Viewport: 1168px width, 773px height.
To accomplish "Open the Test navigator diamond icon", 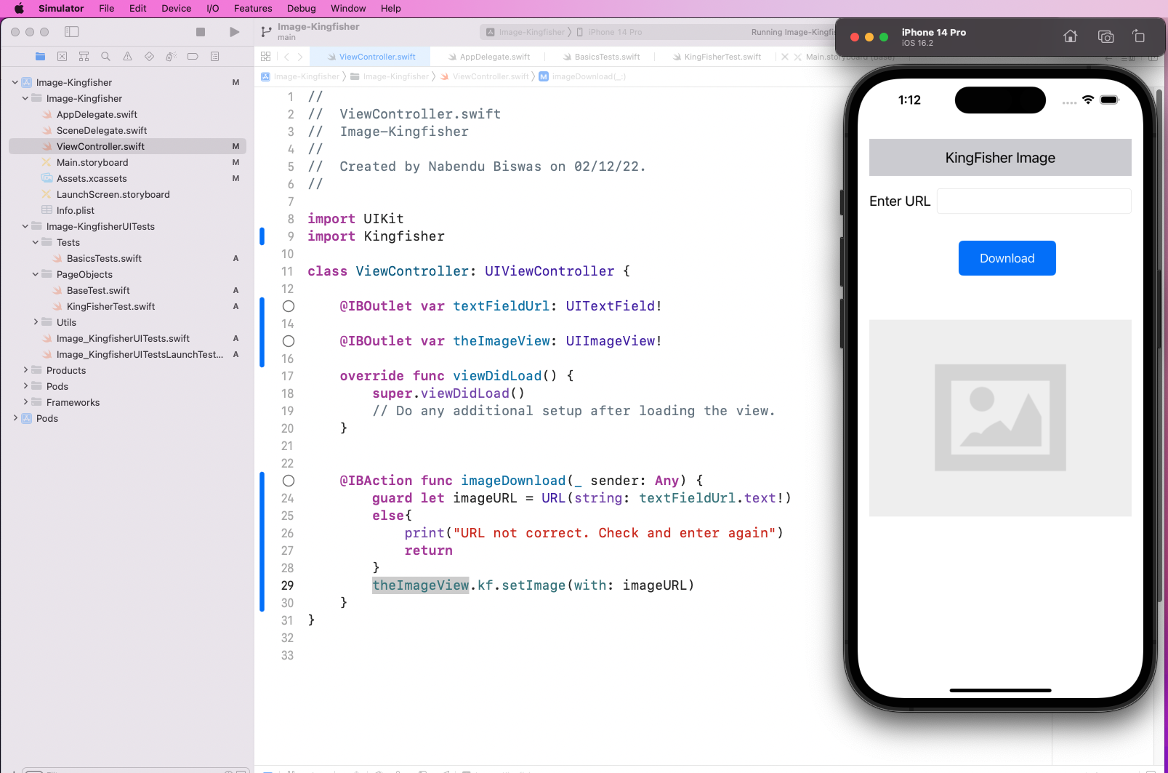I will point(149,56).
